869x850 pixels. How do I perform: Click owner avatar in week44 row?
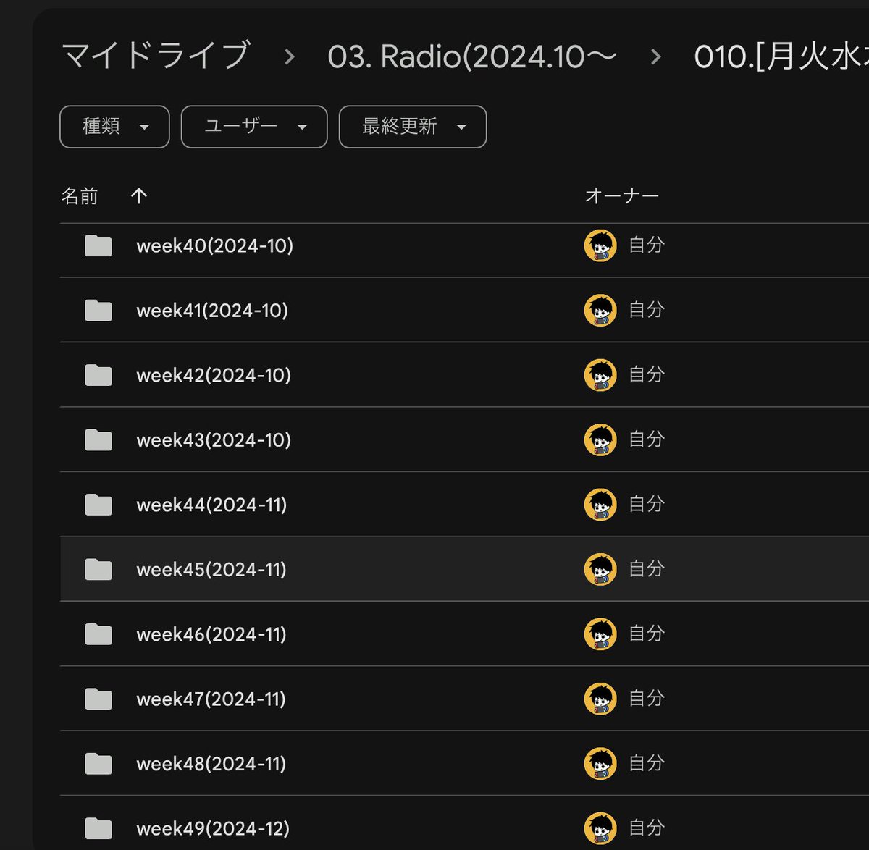point(600,505)
